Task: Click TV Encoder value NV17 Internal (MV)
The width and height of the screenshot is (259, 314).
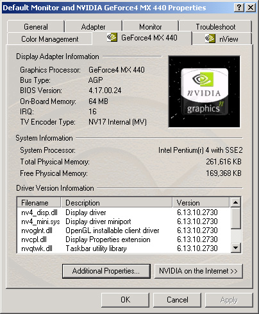Action: click(117, 122)
